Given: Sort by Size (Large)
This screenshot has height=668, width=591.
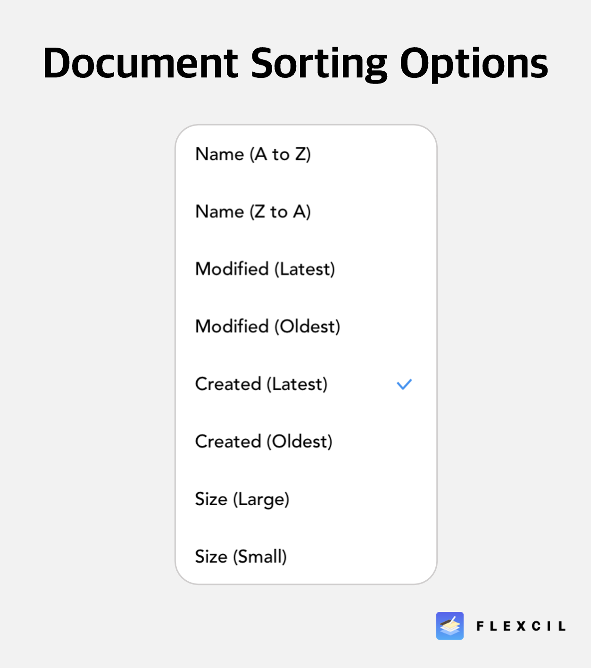Looking at the screenshot, I should tap(306, 499).
